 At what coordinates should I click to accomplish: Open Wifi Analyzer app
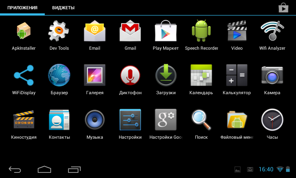tap(272, 31)
